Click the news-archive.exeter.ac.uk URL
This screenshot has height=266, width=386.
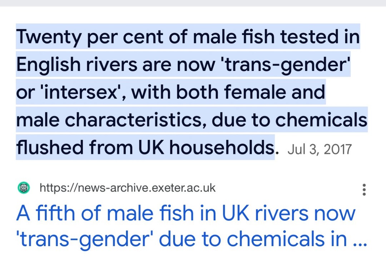click(x=128, y=188)
